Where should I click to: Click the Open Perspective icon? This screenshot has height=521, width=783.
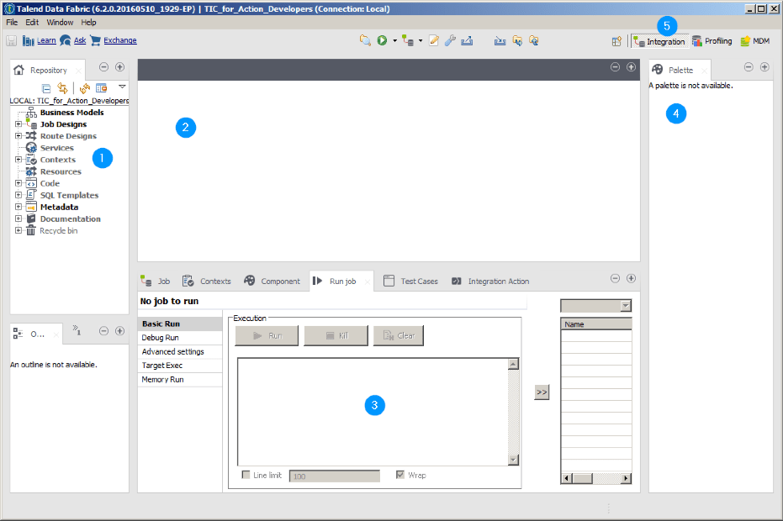[616, 41]
